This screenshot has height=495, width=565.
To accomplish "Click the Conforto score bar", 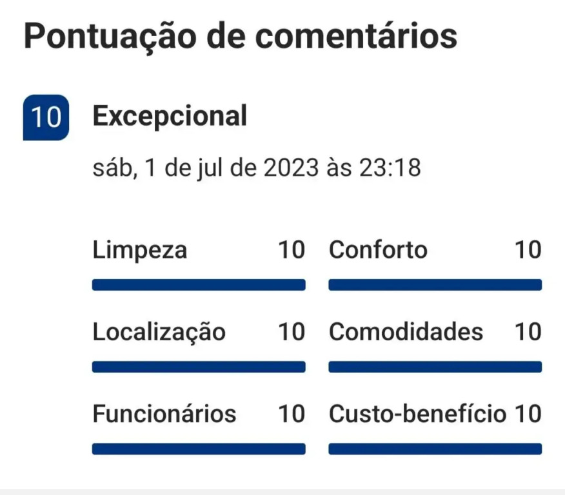I will 435,285.
